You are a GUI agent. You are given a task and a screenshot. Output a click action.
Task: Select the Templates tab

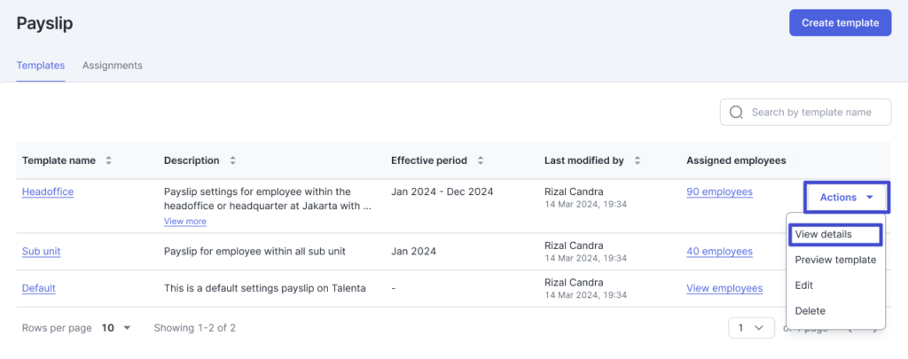click(x=41, y=66)
